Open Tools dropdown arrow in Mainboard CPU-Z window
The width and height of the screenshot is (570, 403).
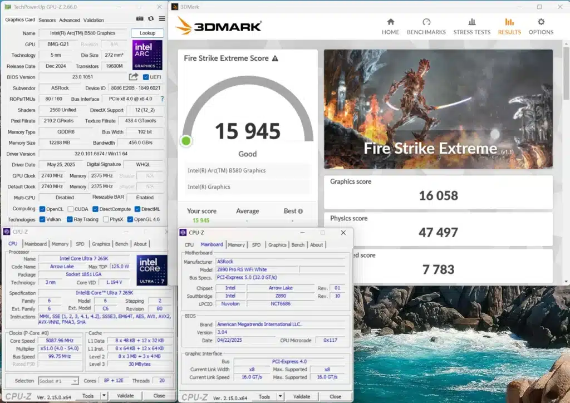pyautogui.click(x=280, y=396)
